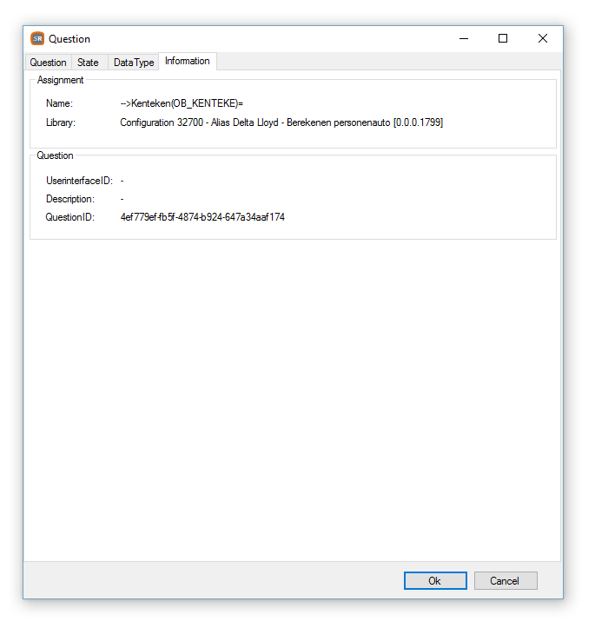This screenshot has height=628, width=595.
Task: Confirm with the Ok button
Action: click(435, 581)
